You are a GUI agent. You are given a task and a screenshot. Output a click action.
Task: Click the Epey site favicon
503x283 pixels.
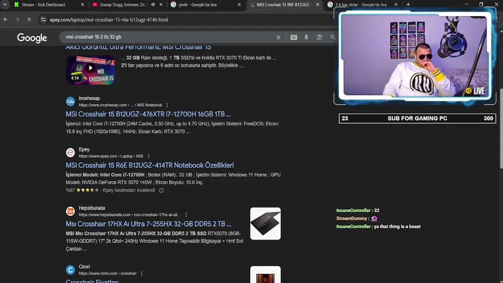coord(70,153)
